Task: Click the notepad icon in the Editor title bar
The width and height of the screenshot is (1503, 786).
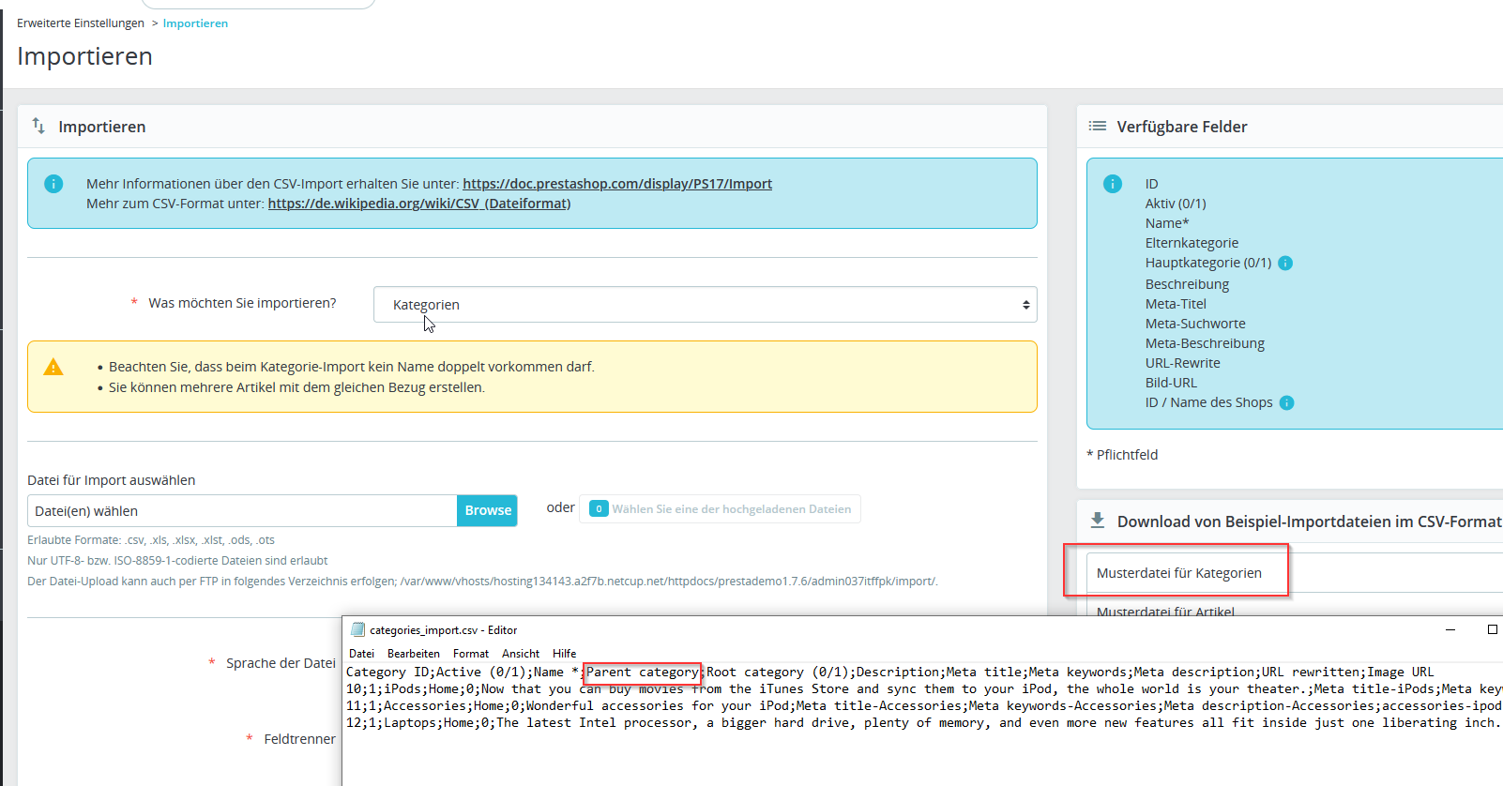Action: (357, 629)
